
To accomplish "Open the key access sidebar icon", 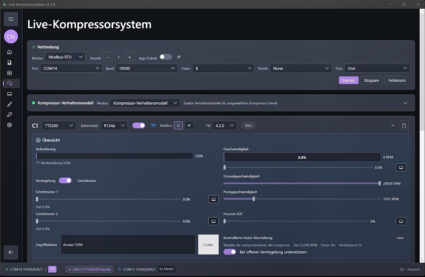I will point(10,115).
